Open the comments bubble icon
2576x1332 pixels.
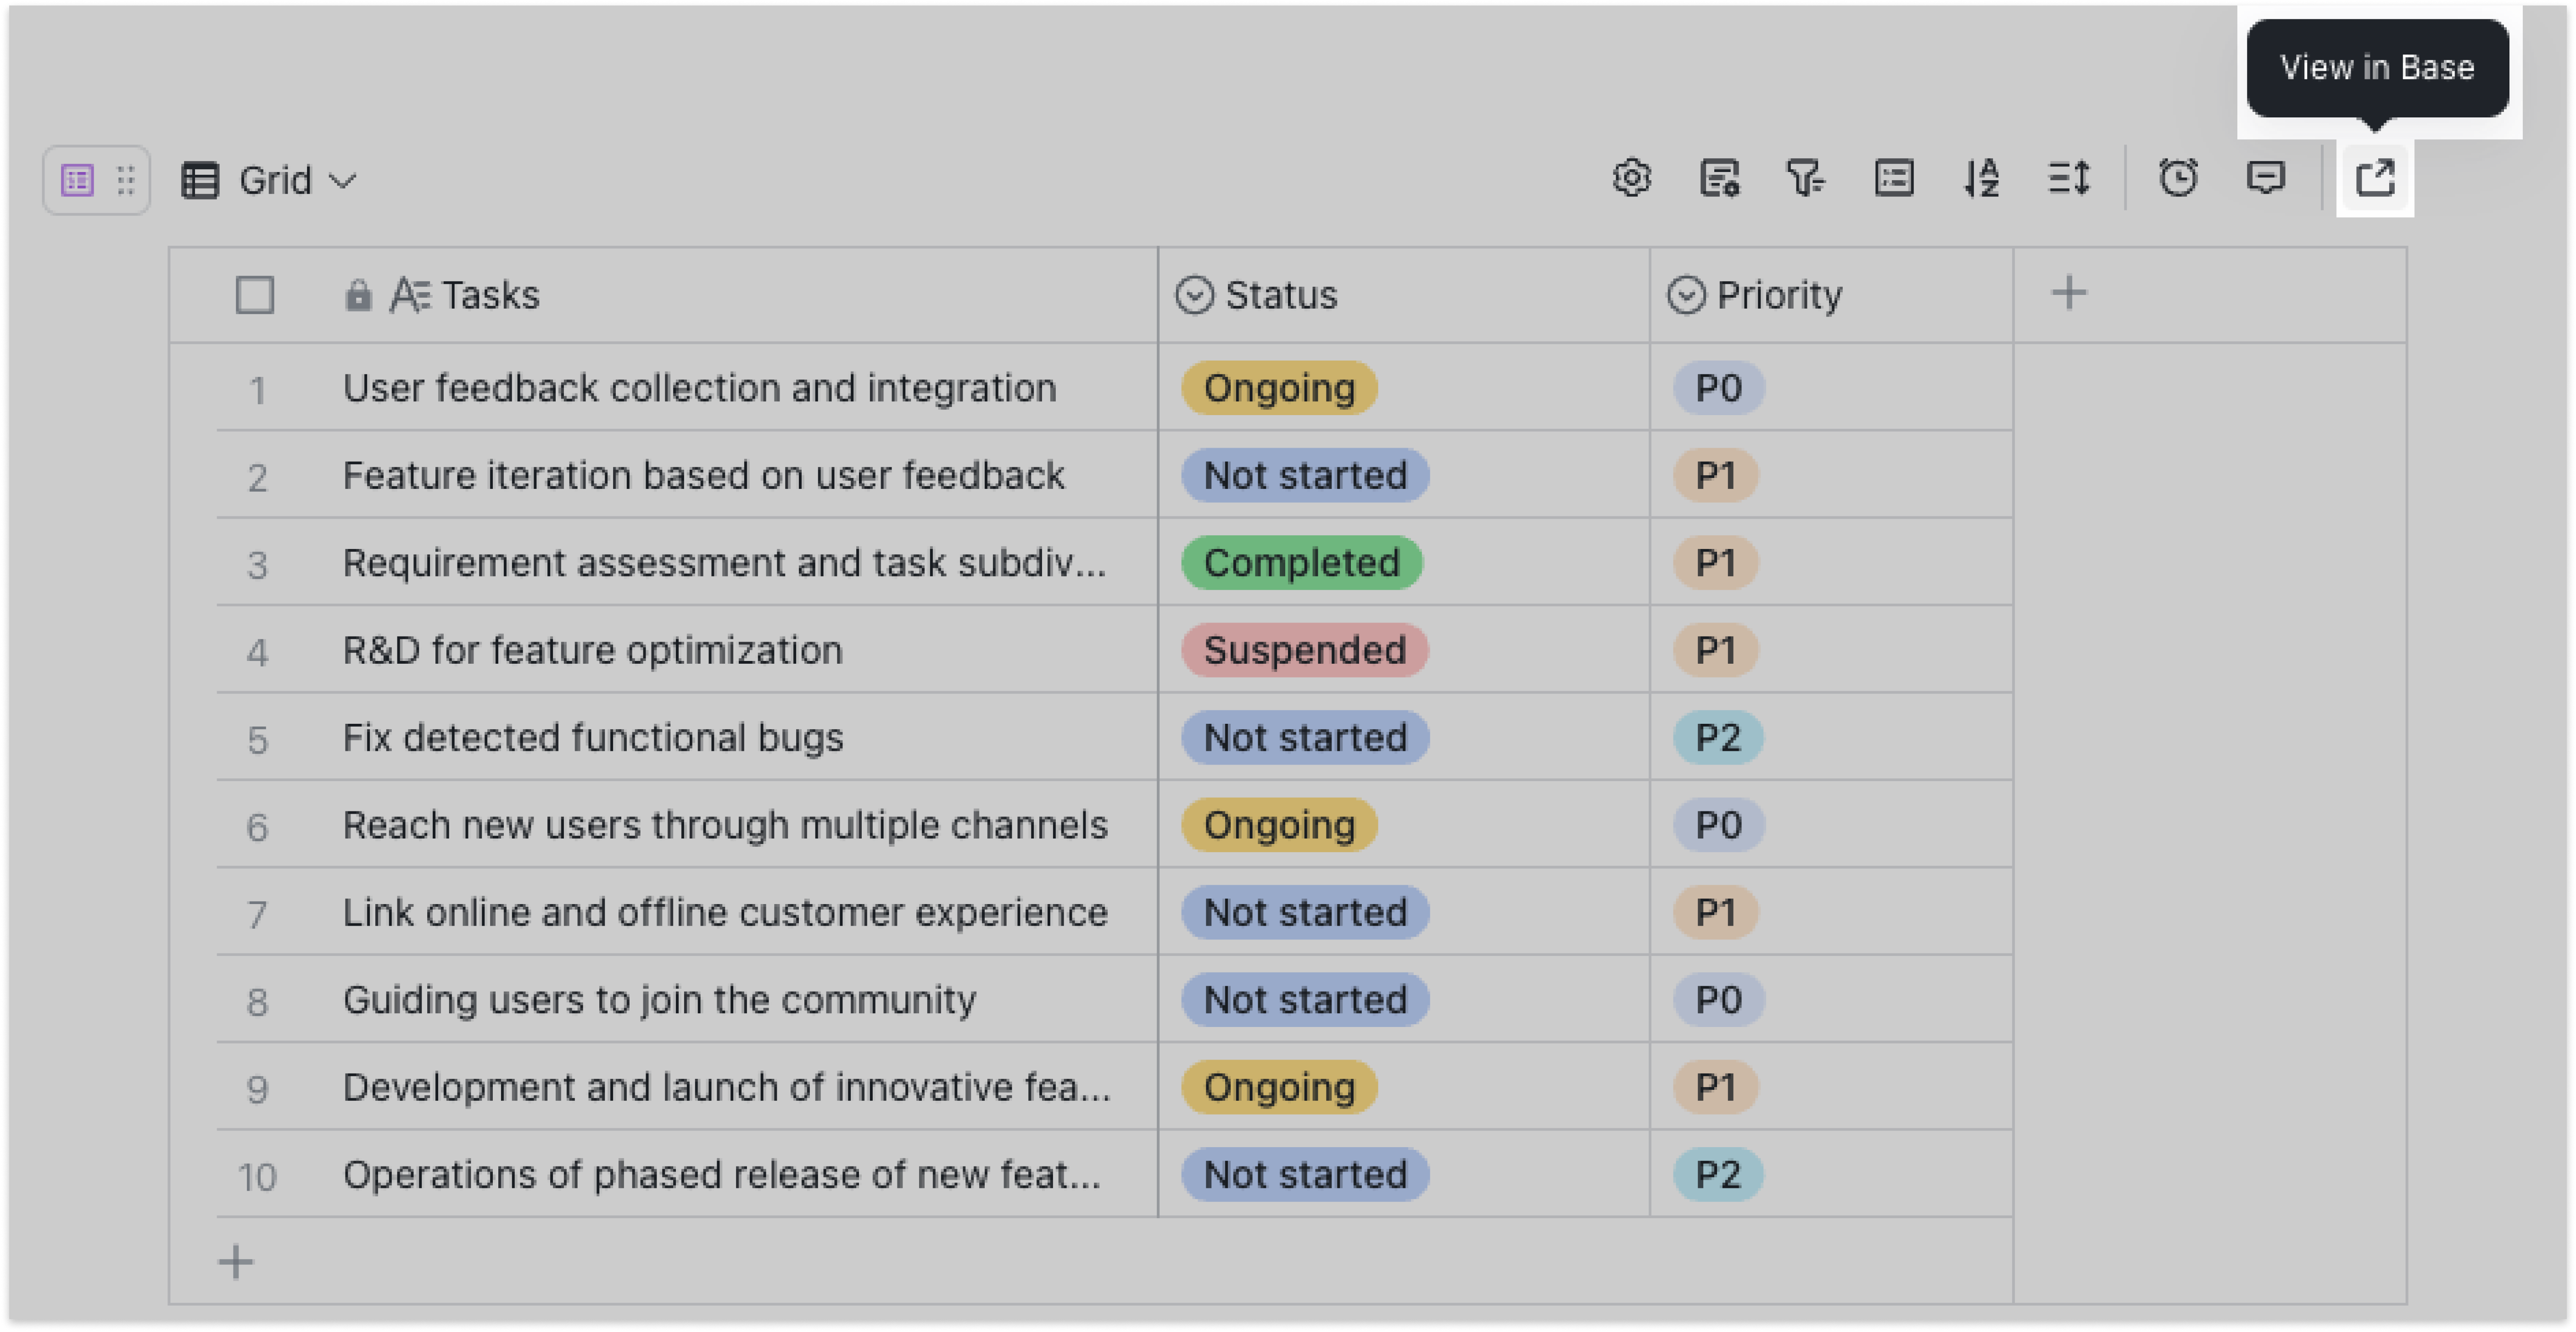(2266, 180)
